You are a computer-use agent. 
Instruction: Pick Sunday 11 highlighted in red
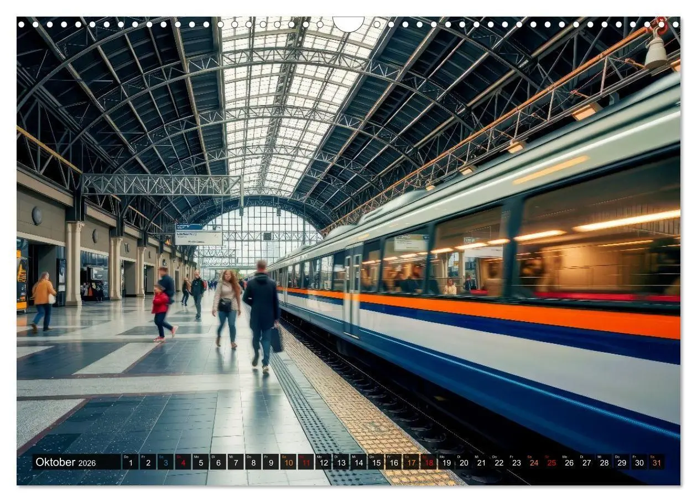(x=306, y=462)
